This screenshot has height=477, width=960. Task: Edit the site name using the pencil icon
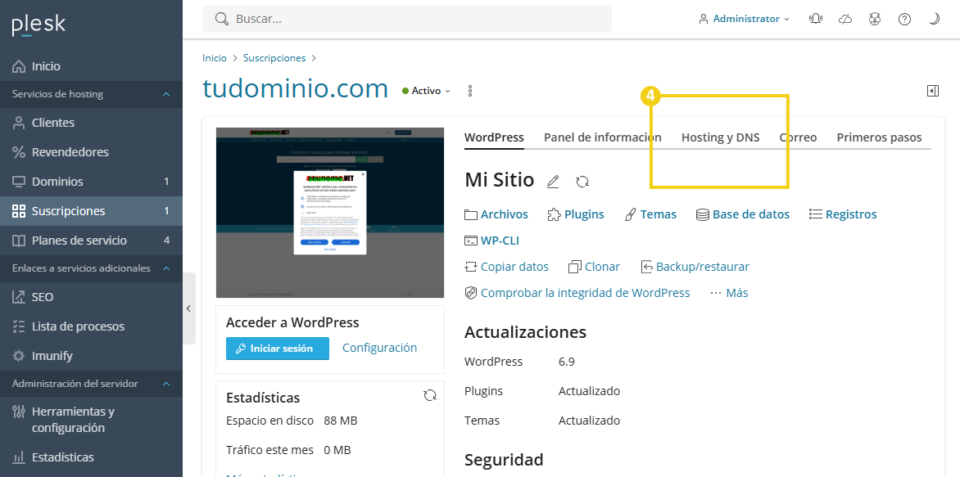552,181
